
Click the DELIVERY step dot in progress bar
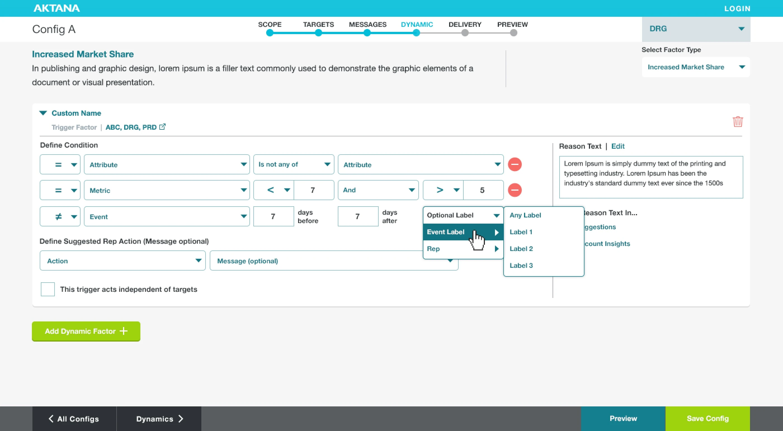(x=465, y=33)
